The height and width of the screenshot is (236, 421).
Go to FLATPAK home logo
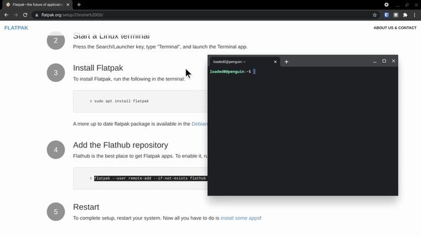click(16, 28)
